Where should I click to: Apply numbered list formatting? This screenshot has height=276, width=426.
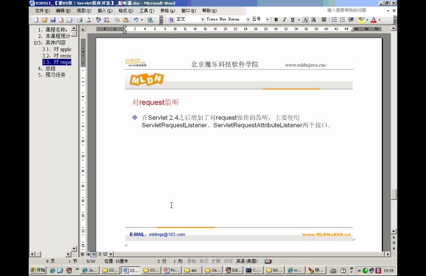(x=334, y=20)
